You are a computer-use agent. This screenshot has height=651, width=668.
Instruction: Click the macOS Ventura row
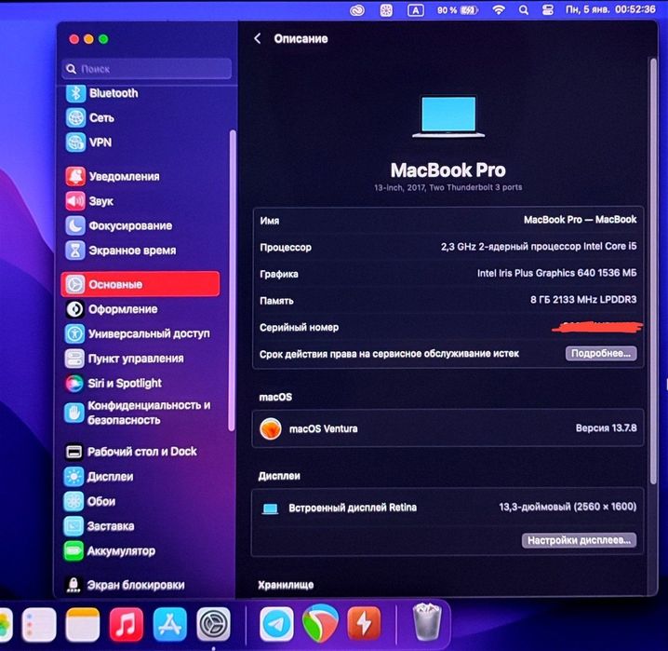pos(448,428)
